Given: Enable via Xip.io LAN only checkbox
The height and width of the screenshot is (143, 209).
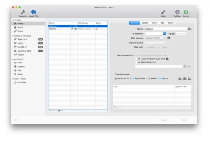Looking at the screenshot, I should [x=136, y=62].
